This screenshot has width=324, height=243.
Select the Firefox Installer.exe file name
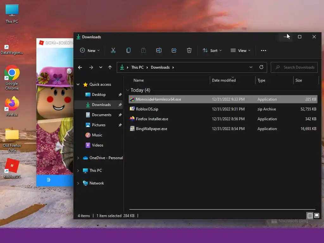(152, 119)
